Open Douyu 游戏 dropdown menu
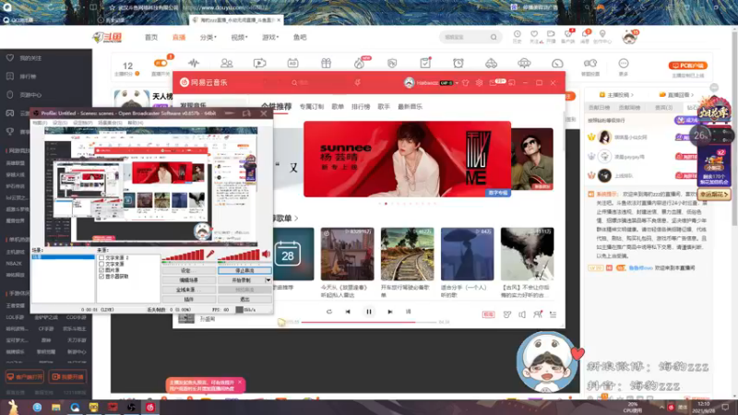This screenshot has height=415, width=738. click(x=270, y=37)
